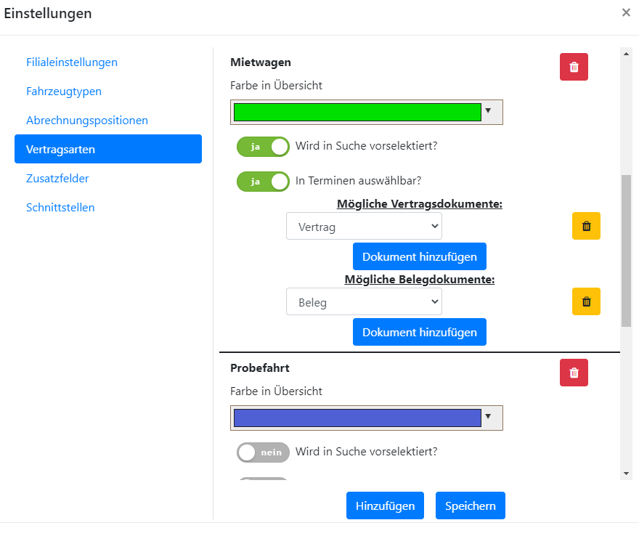The height and width of the screenshot is (536, 639).
Task: Remove the Vertrag document entry
Action: 586,226
